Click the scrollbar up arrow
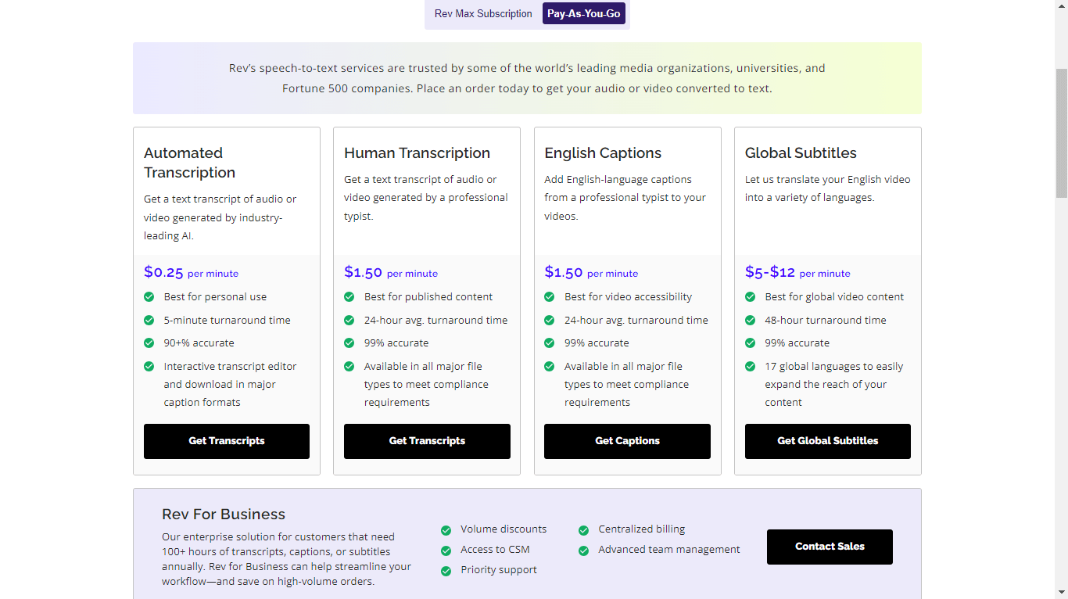 click(1061, 6)
